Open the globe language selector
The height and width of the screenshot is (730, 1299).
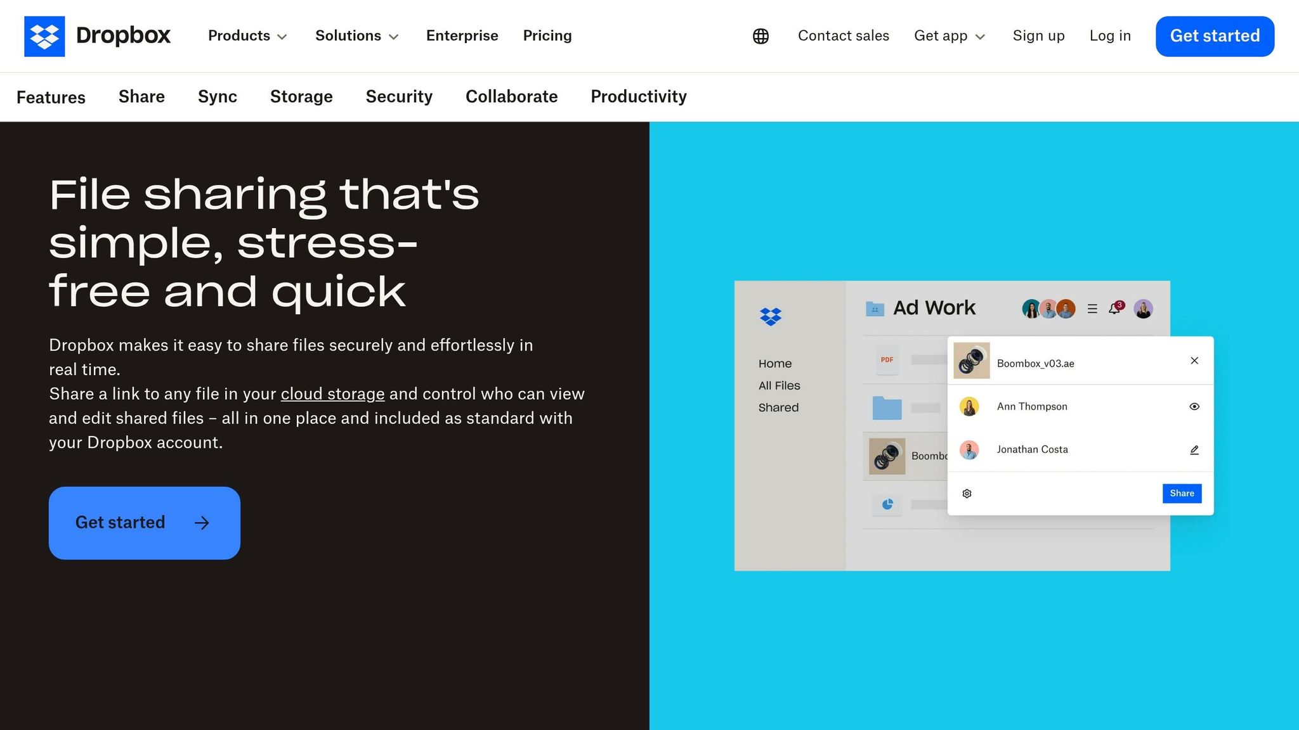(760, 36)
